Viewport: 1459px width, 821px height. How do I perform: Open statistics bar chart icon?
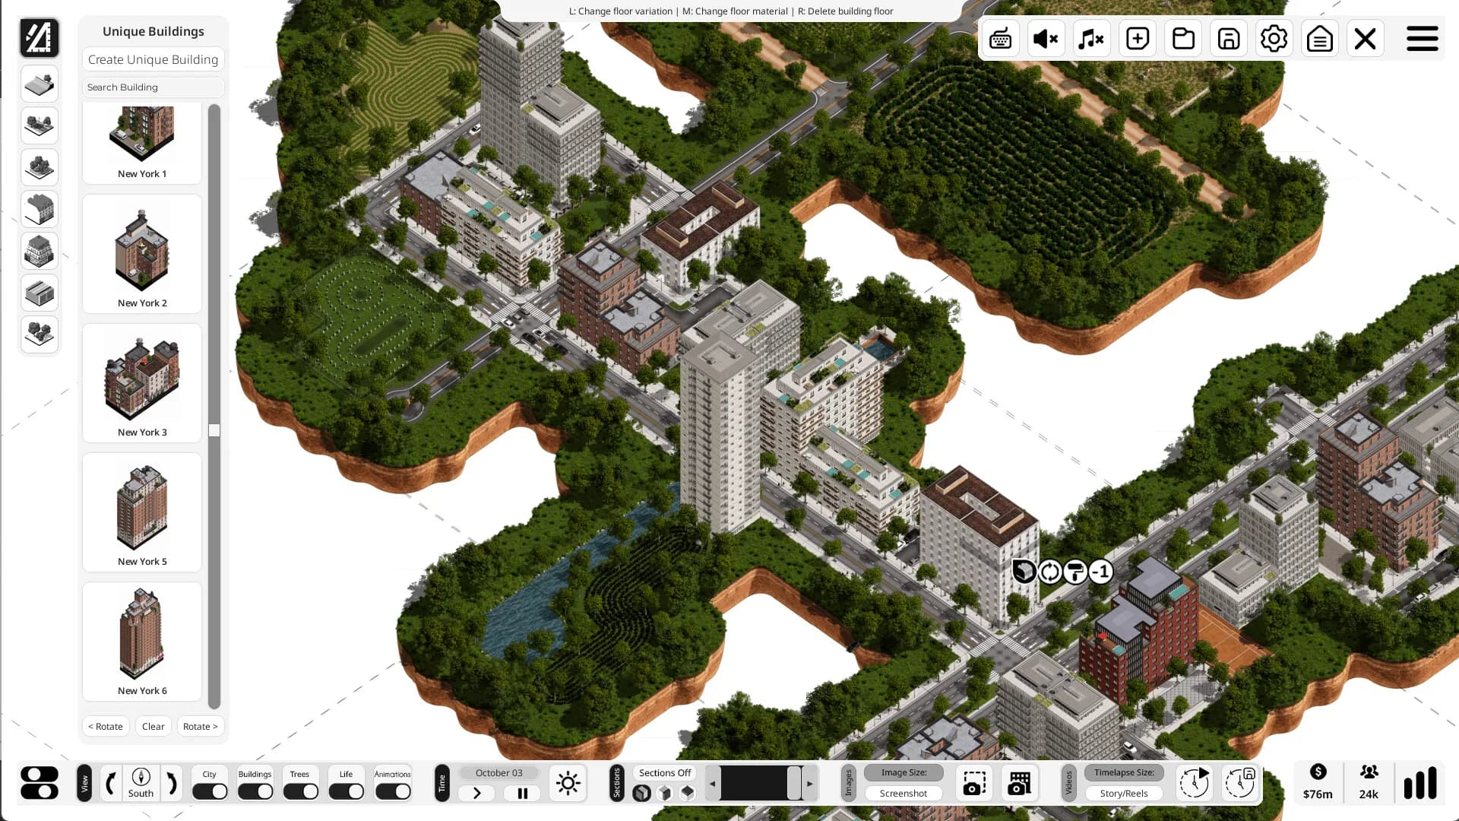(1419, 783)
